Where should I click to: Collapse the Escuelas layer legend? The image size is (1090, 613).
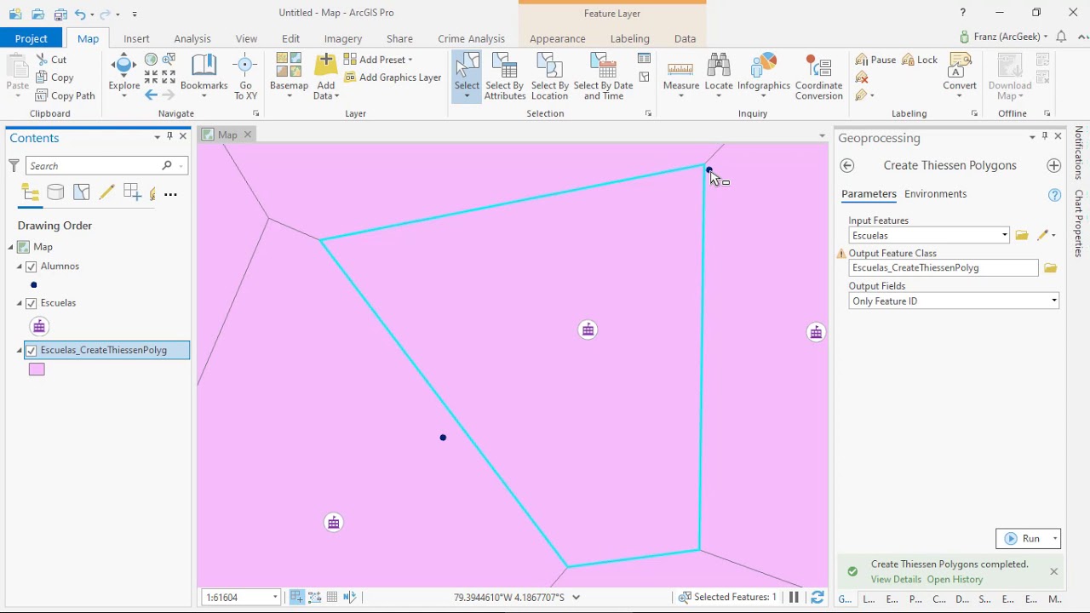20,303
